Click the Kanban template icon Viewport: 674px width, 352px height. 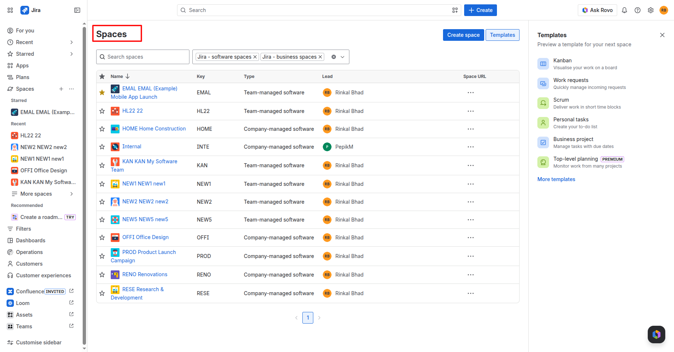point(543,64)
